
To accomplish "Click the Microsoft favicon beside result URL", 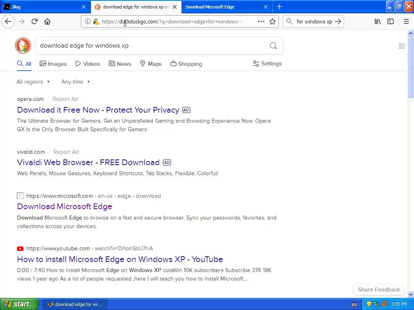I will pos(20,196).
